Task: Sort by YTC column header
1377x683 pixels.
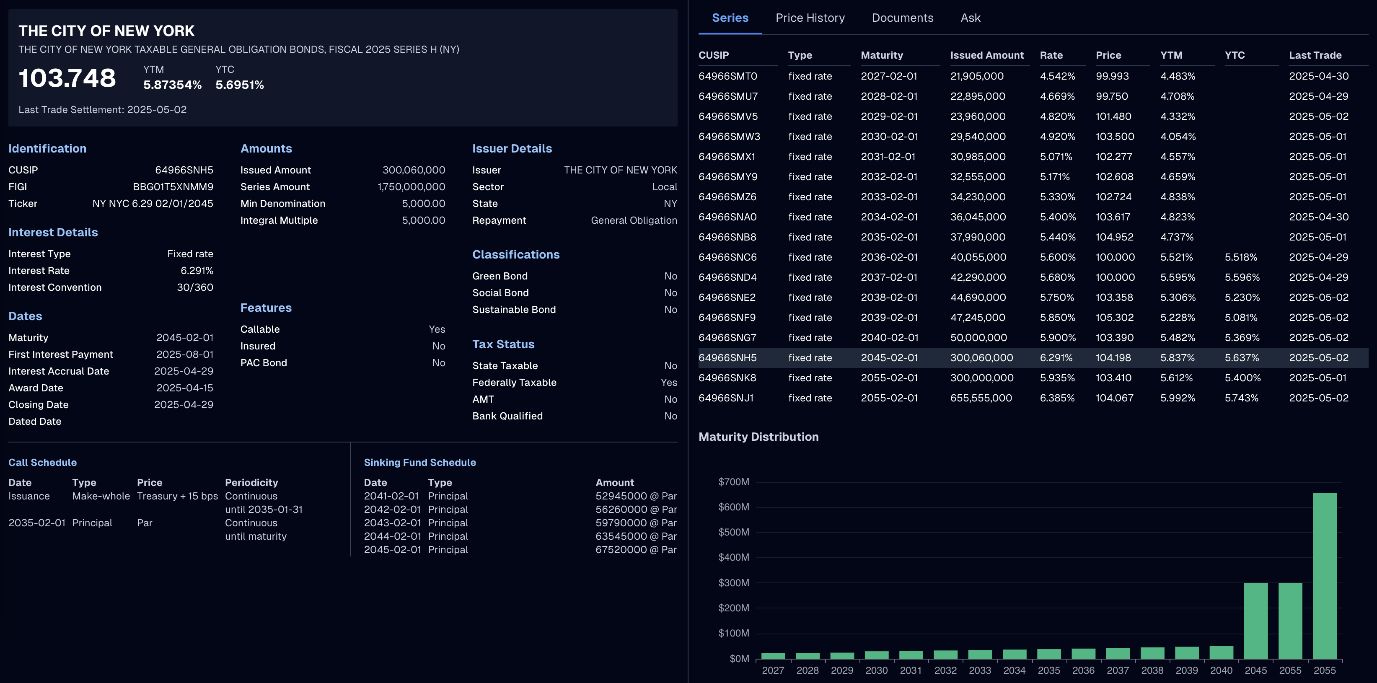Action: pyautogui.click(x=1235, y=55)
